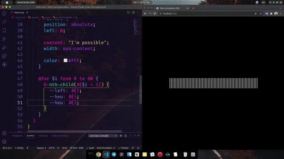This screenshot has width=284, height=159.
Task: Open the Source Control view
Action: coord(4,39)
